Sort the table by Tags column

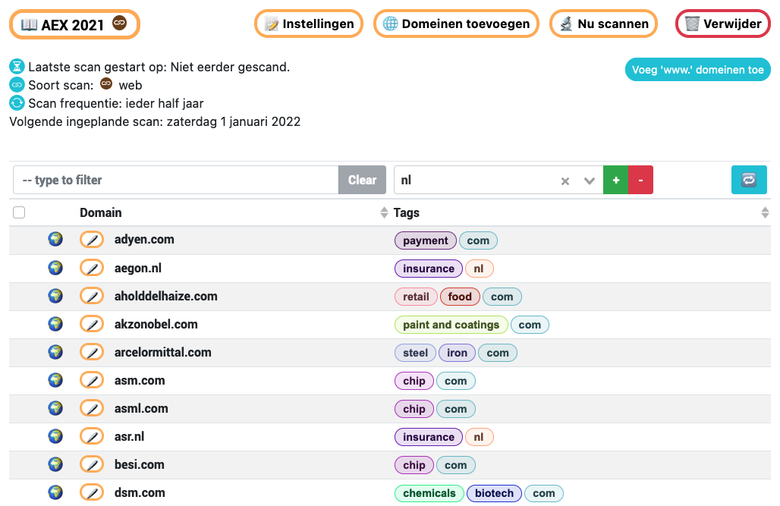pyautogui.click(x=765, y=212)
